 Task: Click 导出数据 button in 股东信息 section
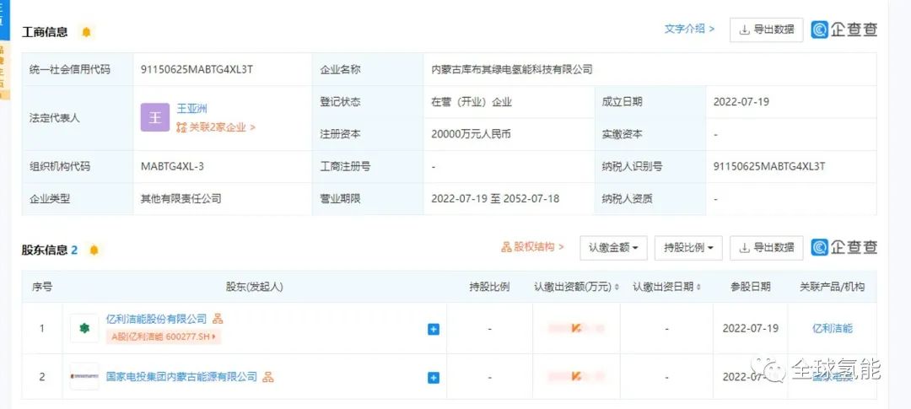pos(766,248)
